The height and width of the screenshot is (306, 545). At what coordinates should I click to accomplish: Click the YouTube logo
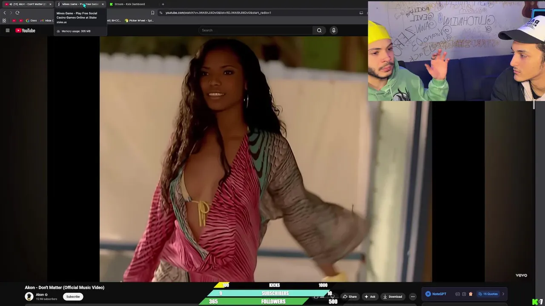click(x=26, y=30)
